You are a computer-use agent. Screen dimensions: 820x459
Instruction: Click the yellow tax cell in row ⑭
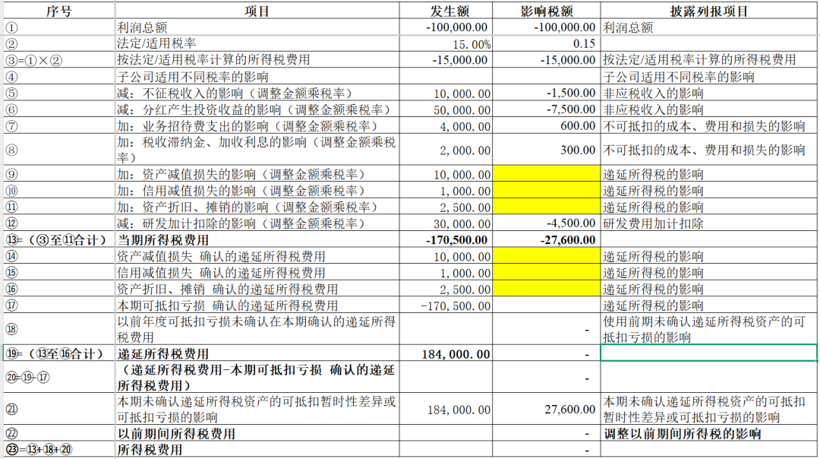(547, 256)
